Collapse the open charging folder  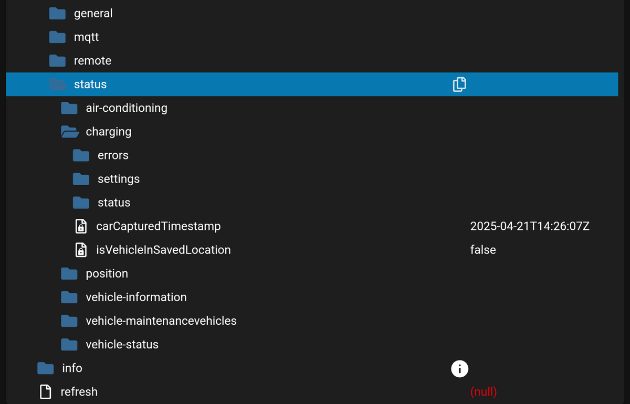(69, 132)
